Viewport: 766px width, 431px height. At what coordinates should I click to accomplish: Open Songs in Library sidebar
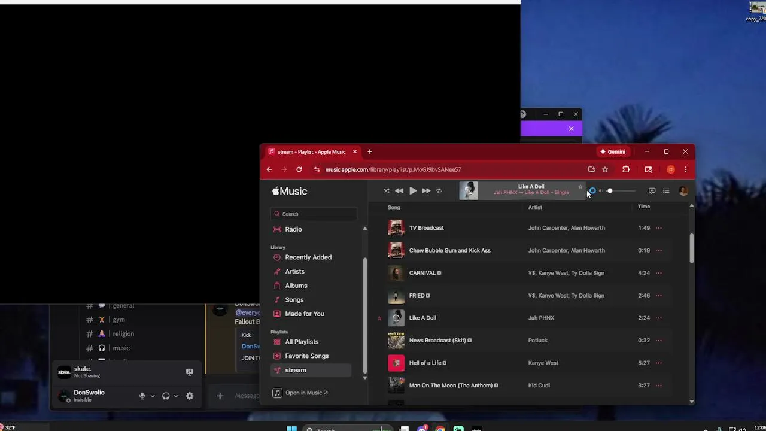pyautogui.click(x=294, y=300)
